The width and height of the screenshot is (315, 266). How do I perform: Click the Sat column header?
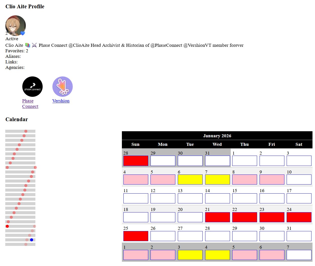tap(299, 144)
